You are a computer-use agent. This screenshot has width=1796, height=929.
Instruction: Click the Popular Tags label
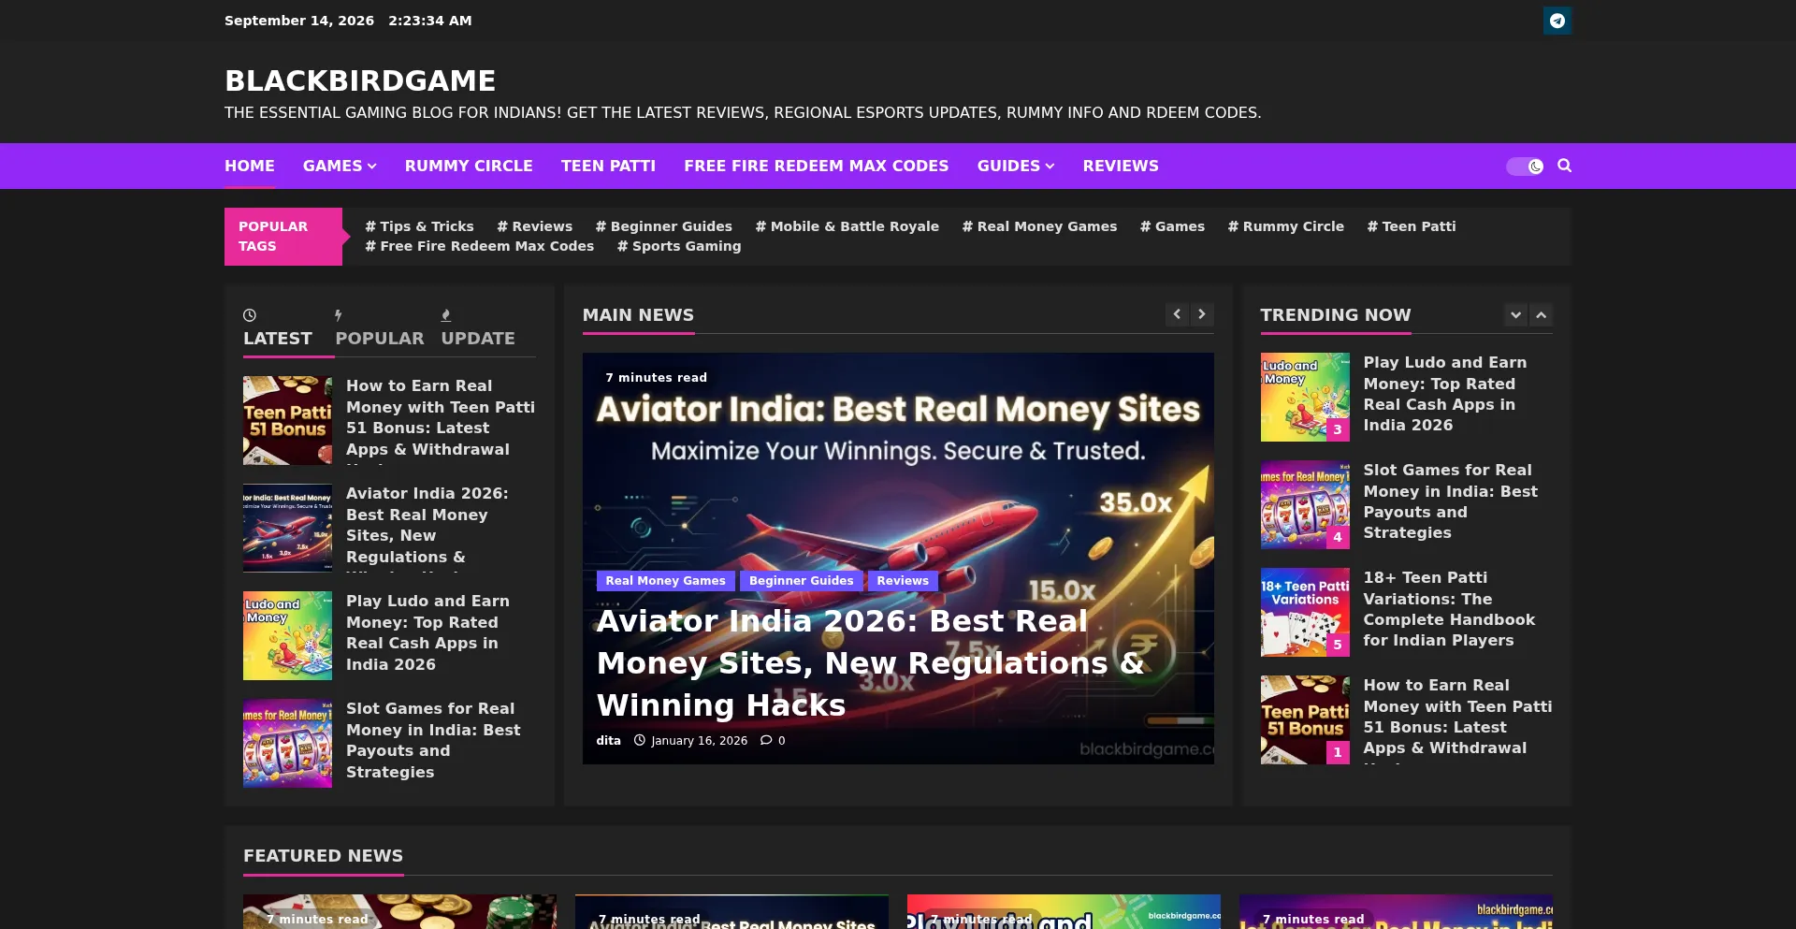tap(283, 237)
